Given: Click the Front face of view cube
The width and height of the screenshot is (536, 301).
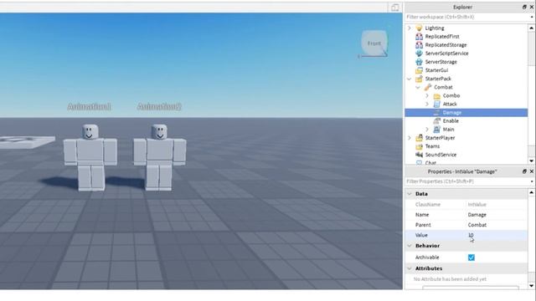Looking at the screenshot, I should pos(374,43).
